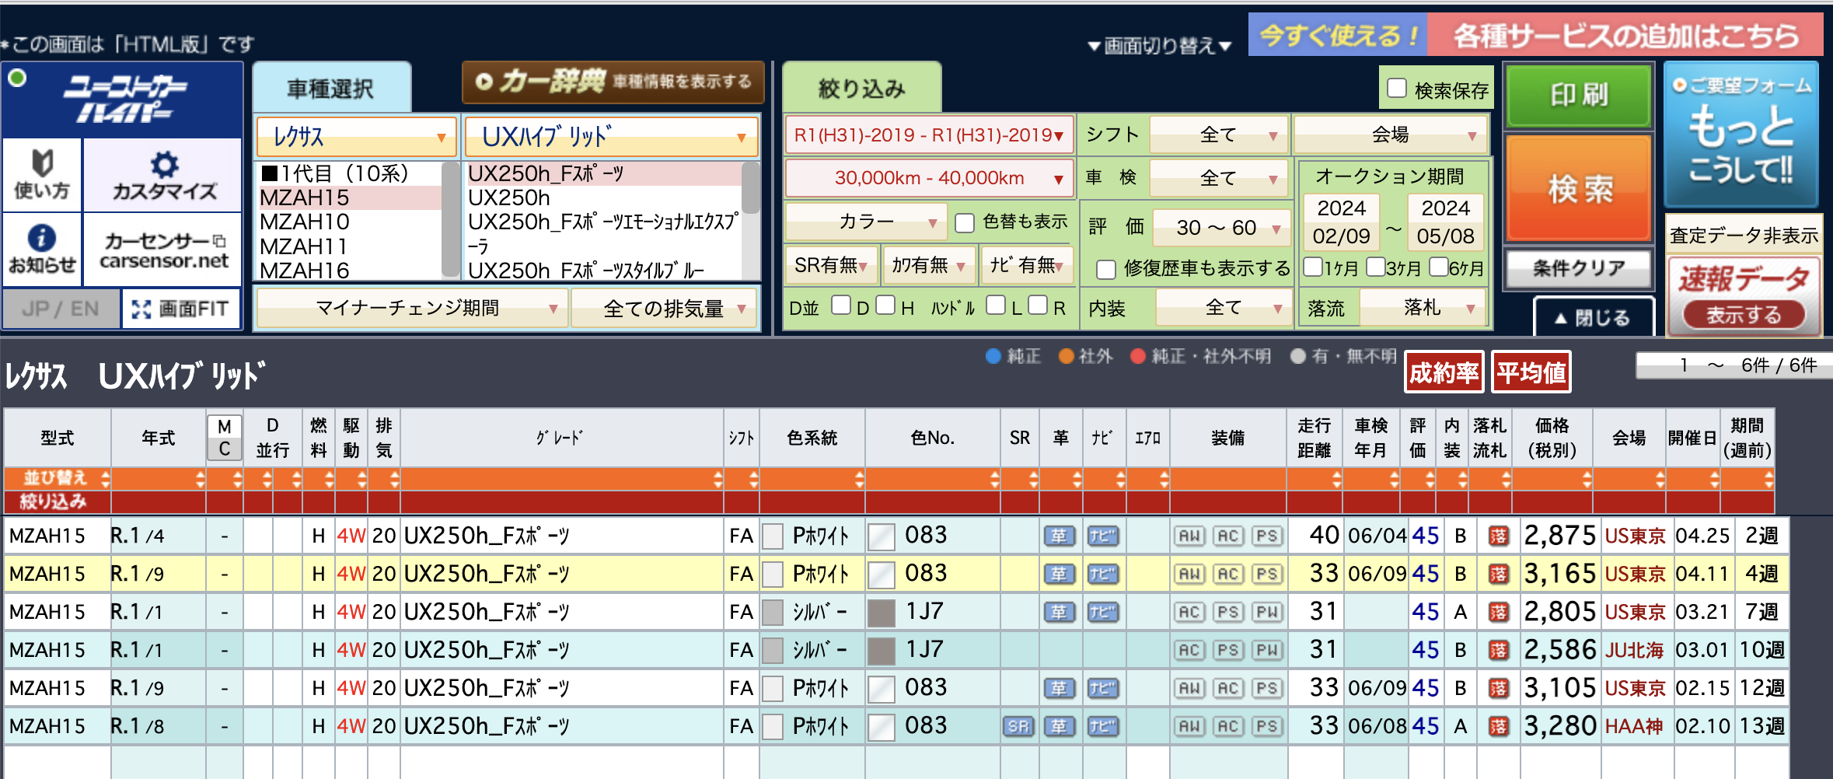Image resolution: width=1833 pixels, height=779 pixels.
Task: Open the 評価 30 ~ 60 dropdown
Action: [x=1220, y=227]
